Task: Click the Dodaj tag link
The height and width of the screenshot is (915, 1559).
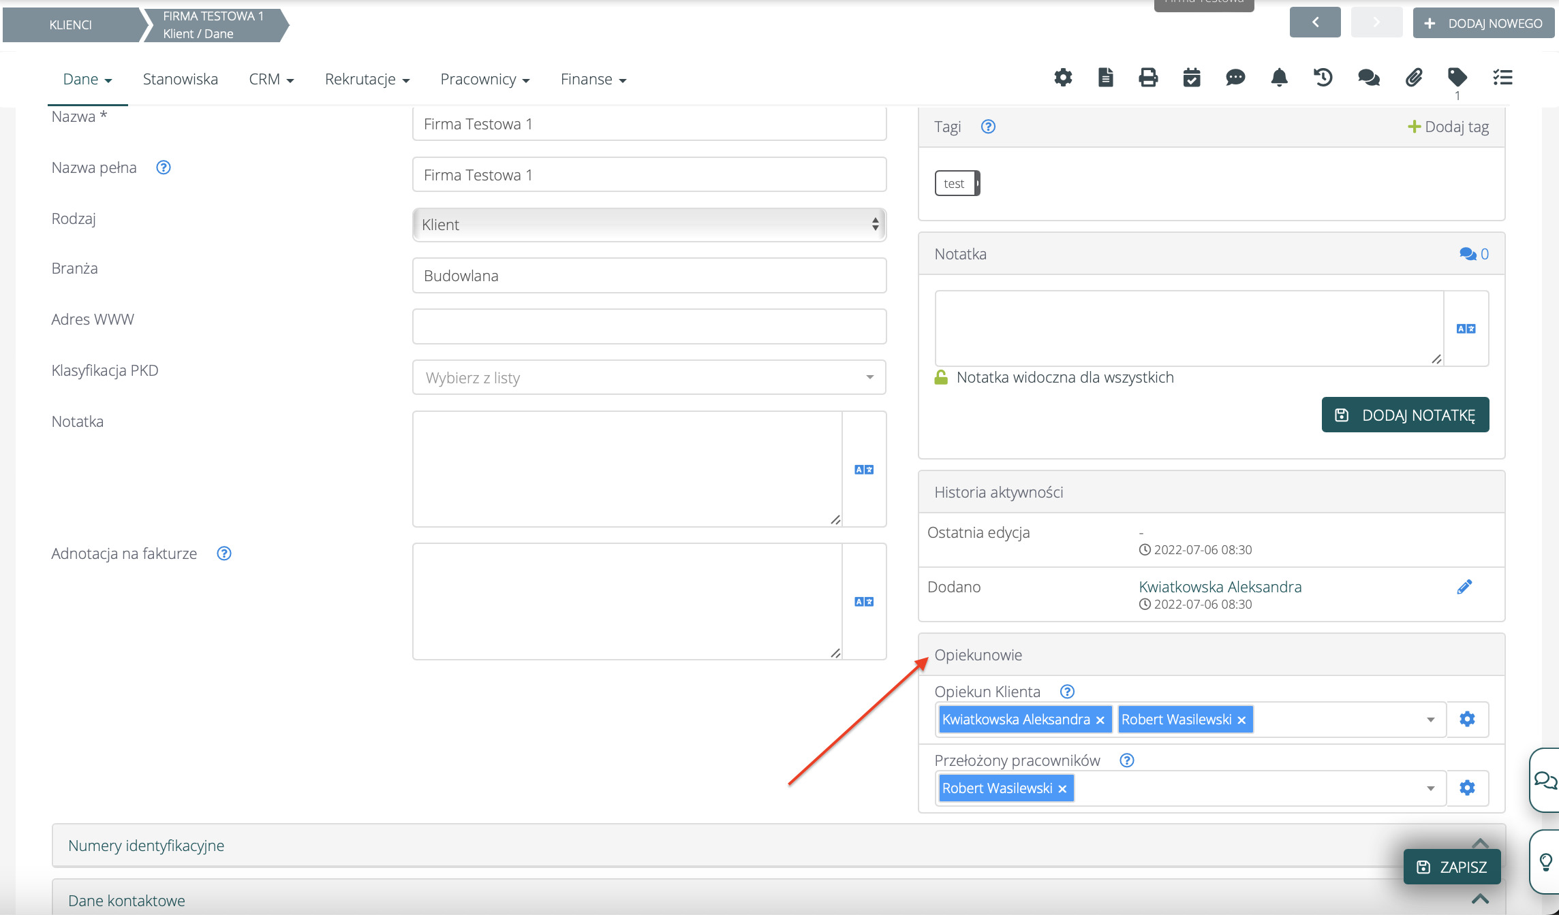Action: 1449,127
